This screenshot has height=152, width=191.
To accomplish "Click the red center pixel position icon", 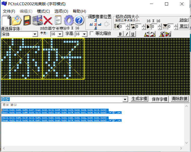I will click(x=95, y=24).
